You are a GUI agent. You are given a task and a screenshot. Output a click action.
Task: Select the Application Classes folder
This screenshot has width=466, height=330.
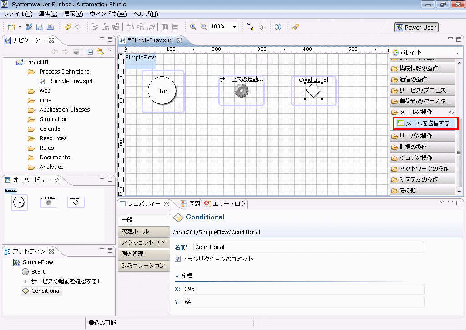pyautogui.click(x=65, y=110)
